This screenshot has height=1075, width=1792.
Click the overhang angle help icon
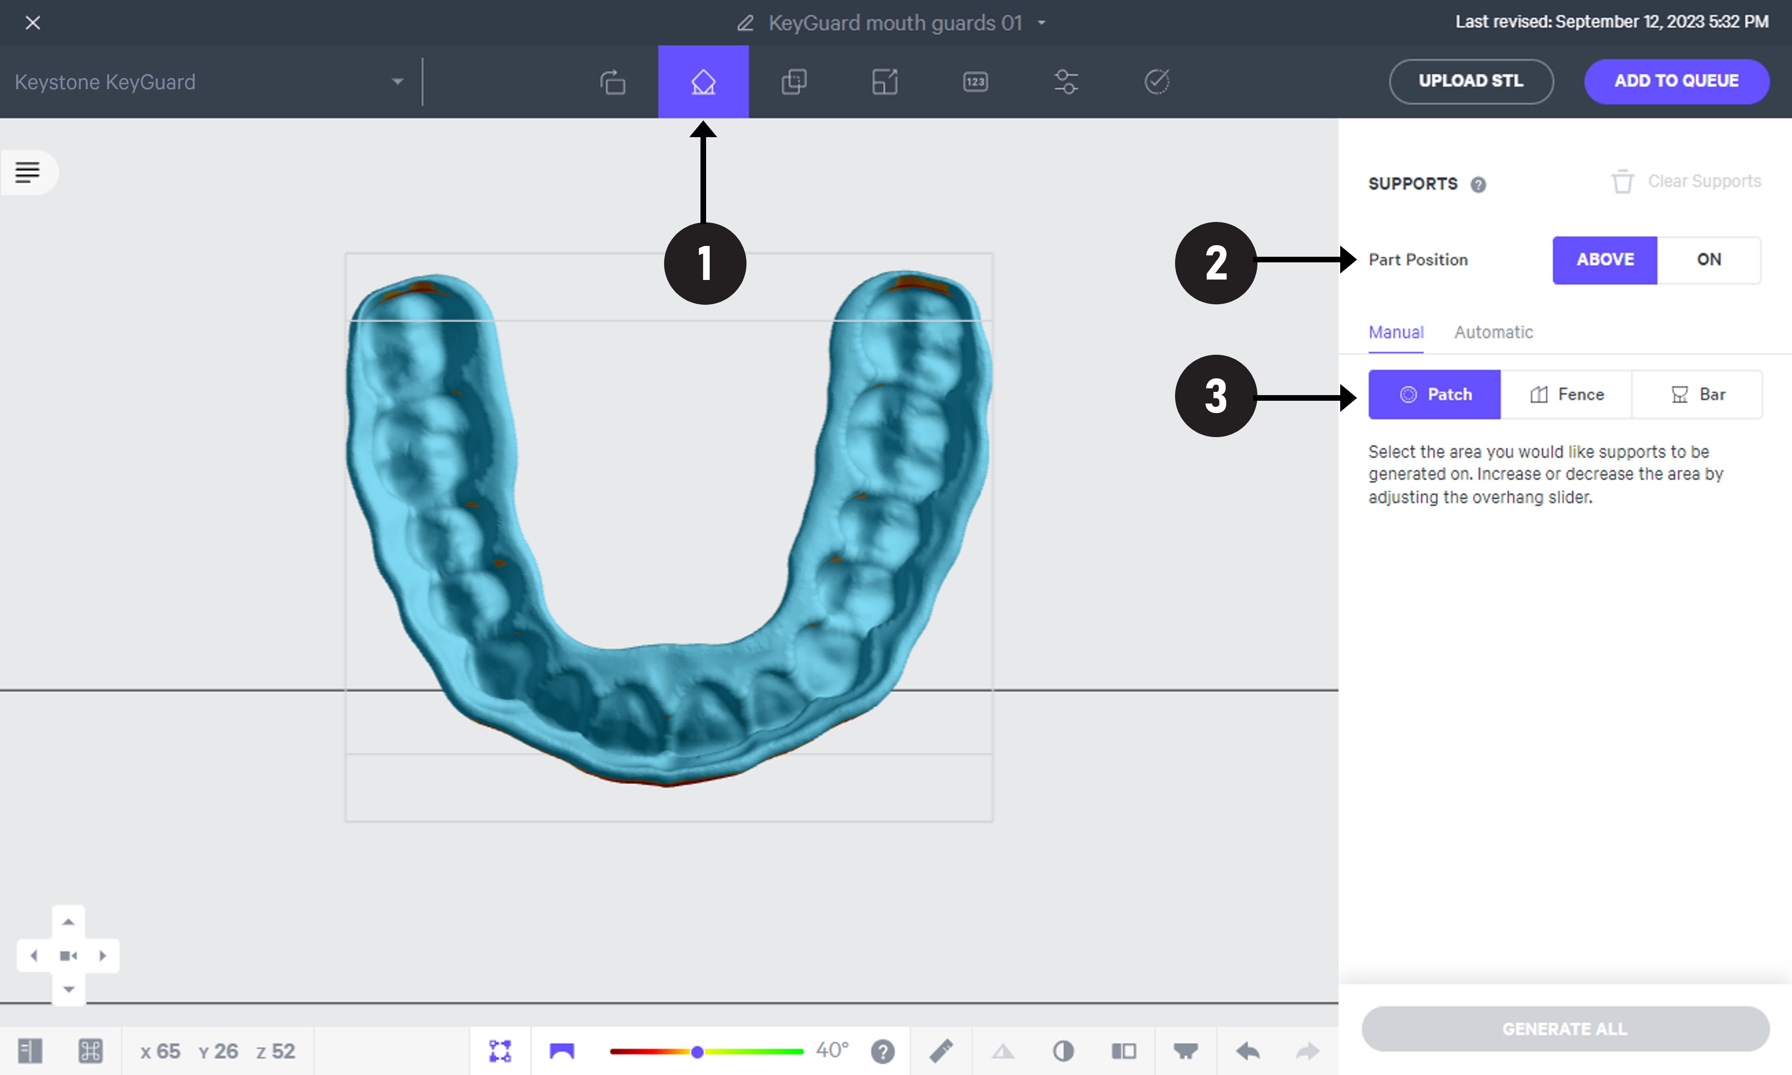coord(882,1050)
